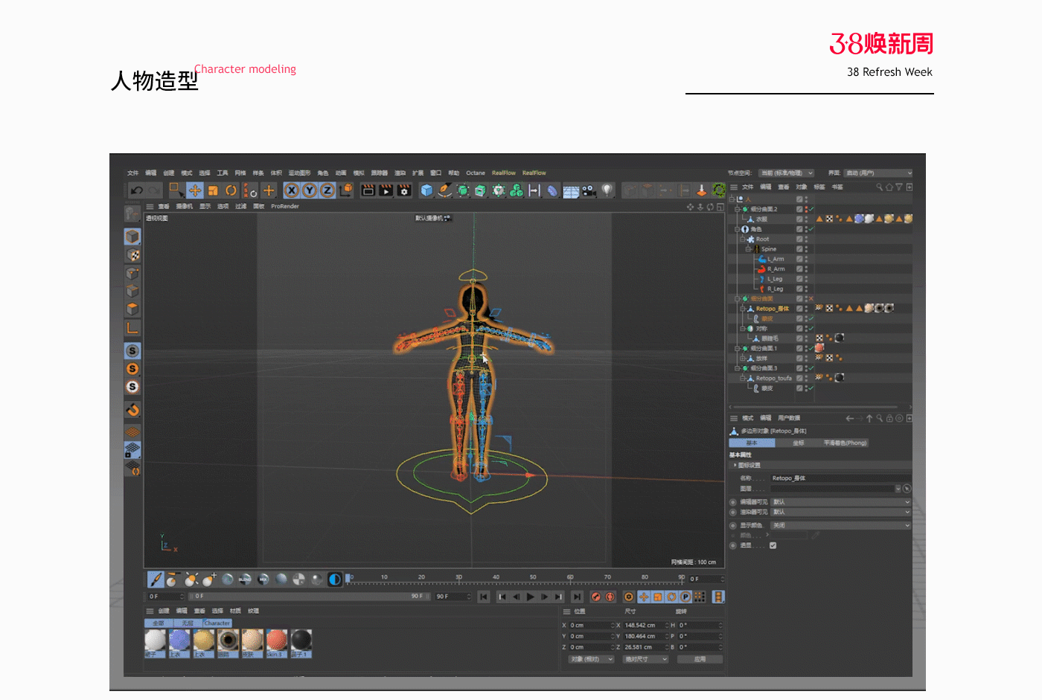
Task: Select the Rotate tool
Action: 231,190
